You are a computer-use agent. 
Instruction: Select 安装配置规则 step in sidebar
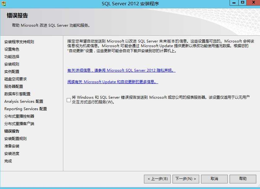(16, 139)
